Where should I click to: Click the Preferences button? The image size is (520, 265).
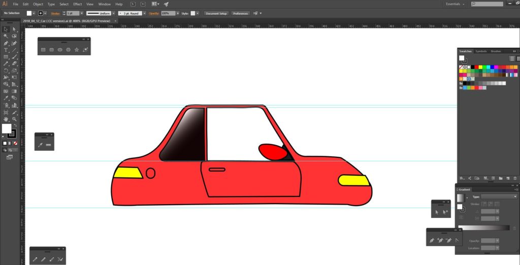tap(241, 13)
